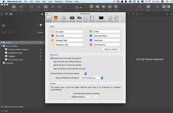Open the Projects preferences pane
This screenshot has height=113, width=173.
[x=56, y=19]
